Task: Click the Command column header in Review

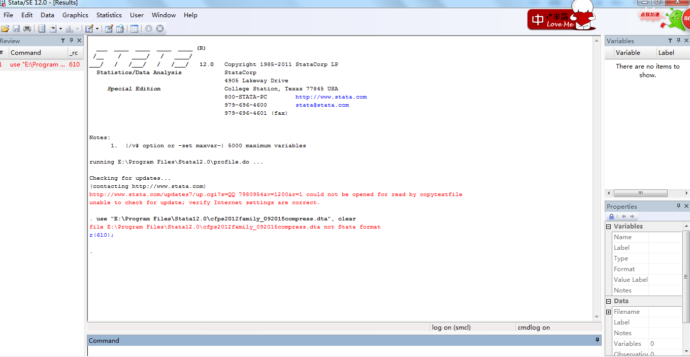Action: [x=38, y=52]
